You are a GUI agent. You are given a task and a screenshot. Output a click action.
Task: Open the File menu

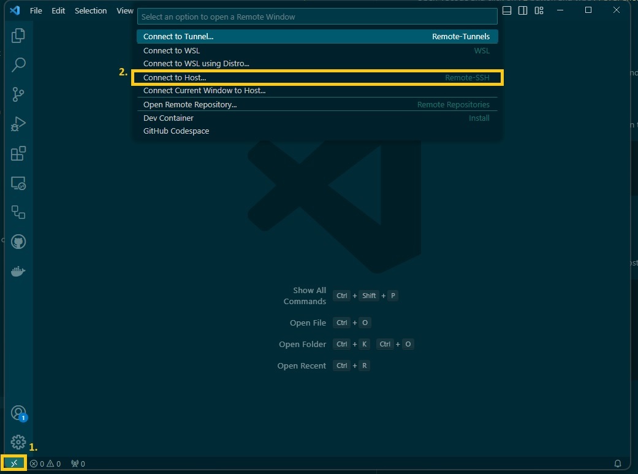click(36, 11)
